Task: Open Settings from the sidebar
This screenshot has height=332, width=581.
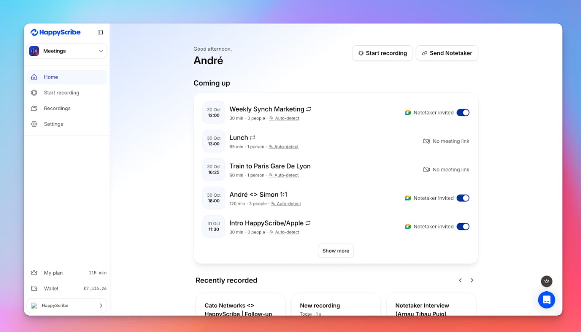Action: tap(53, 124)
